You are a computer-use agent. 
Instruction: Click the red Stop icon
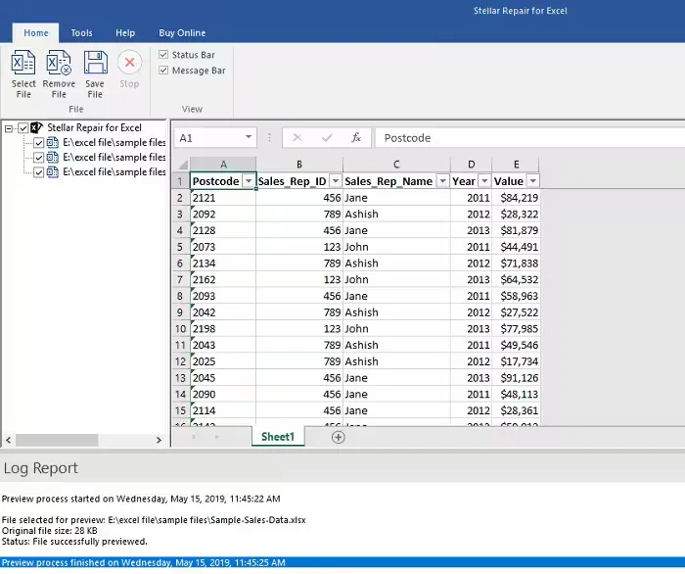[x=129, y=63]
